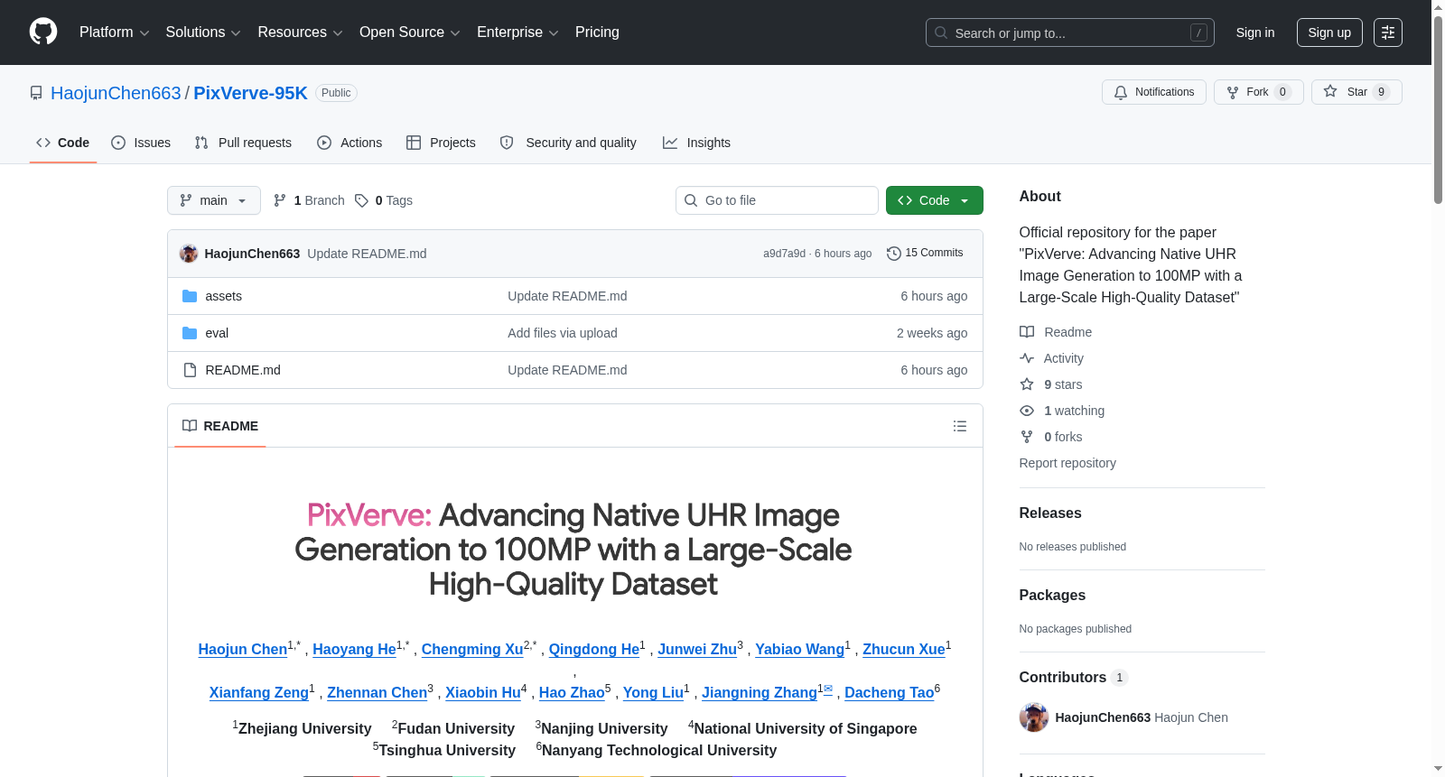1445x777 pixels.
Task: Click the Go to file search field
Action: 777,200
